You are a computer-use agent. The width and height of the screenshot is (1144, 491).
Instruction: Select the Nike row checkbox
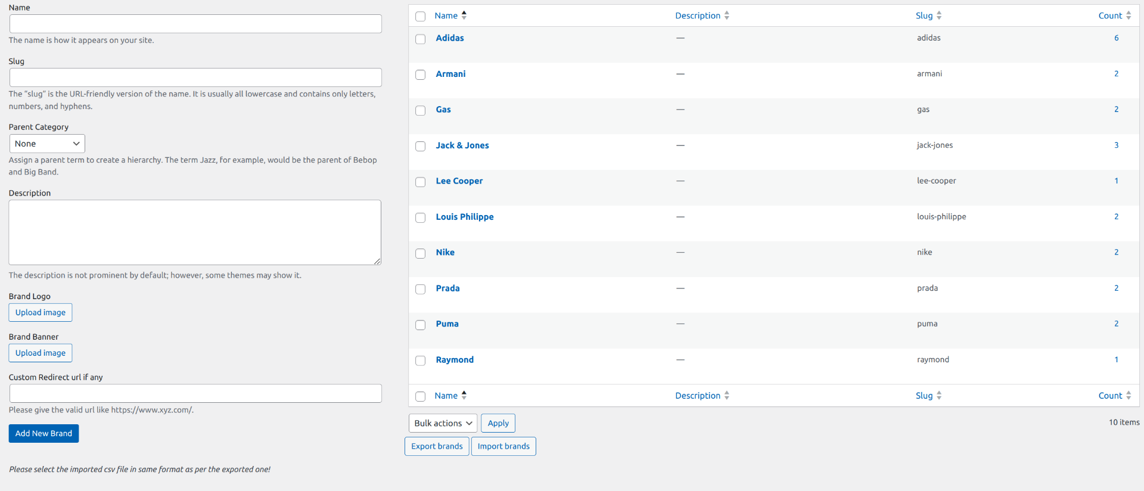(x=421, y=254)
